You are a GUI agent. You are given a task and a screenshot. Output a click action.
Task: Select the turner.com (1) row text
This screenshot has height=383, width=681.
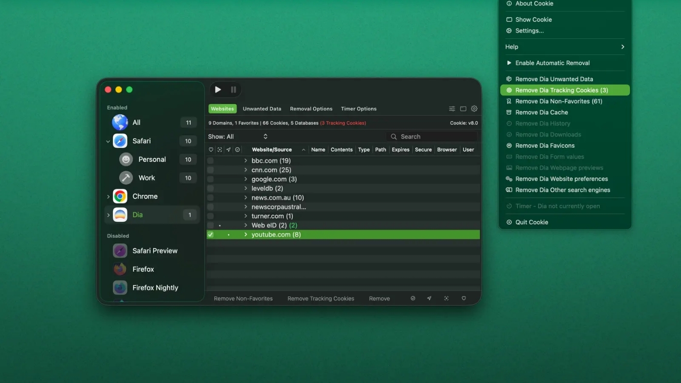click(x=272, y=216)
